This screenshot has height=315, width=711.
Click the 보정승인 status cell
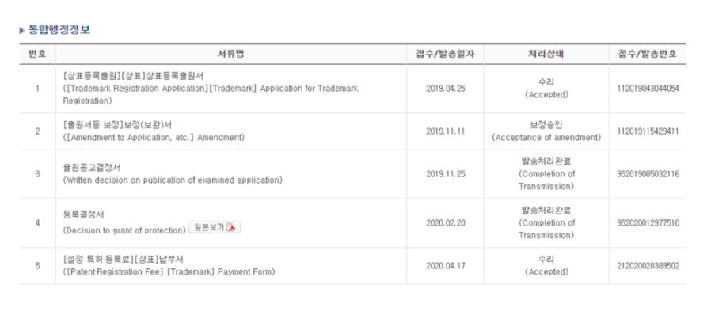click(x=546, y=131)
